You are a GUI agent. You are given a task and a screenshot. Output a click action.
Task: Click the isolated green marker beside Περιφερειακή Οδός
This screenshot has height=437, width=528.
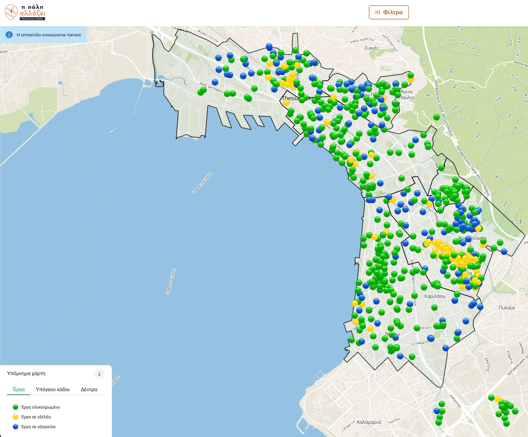coord(436,117)
